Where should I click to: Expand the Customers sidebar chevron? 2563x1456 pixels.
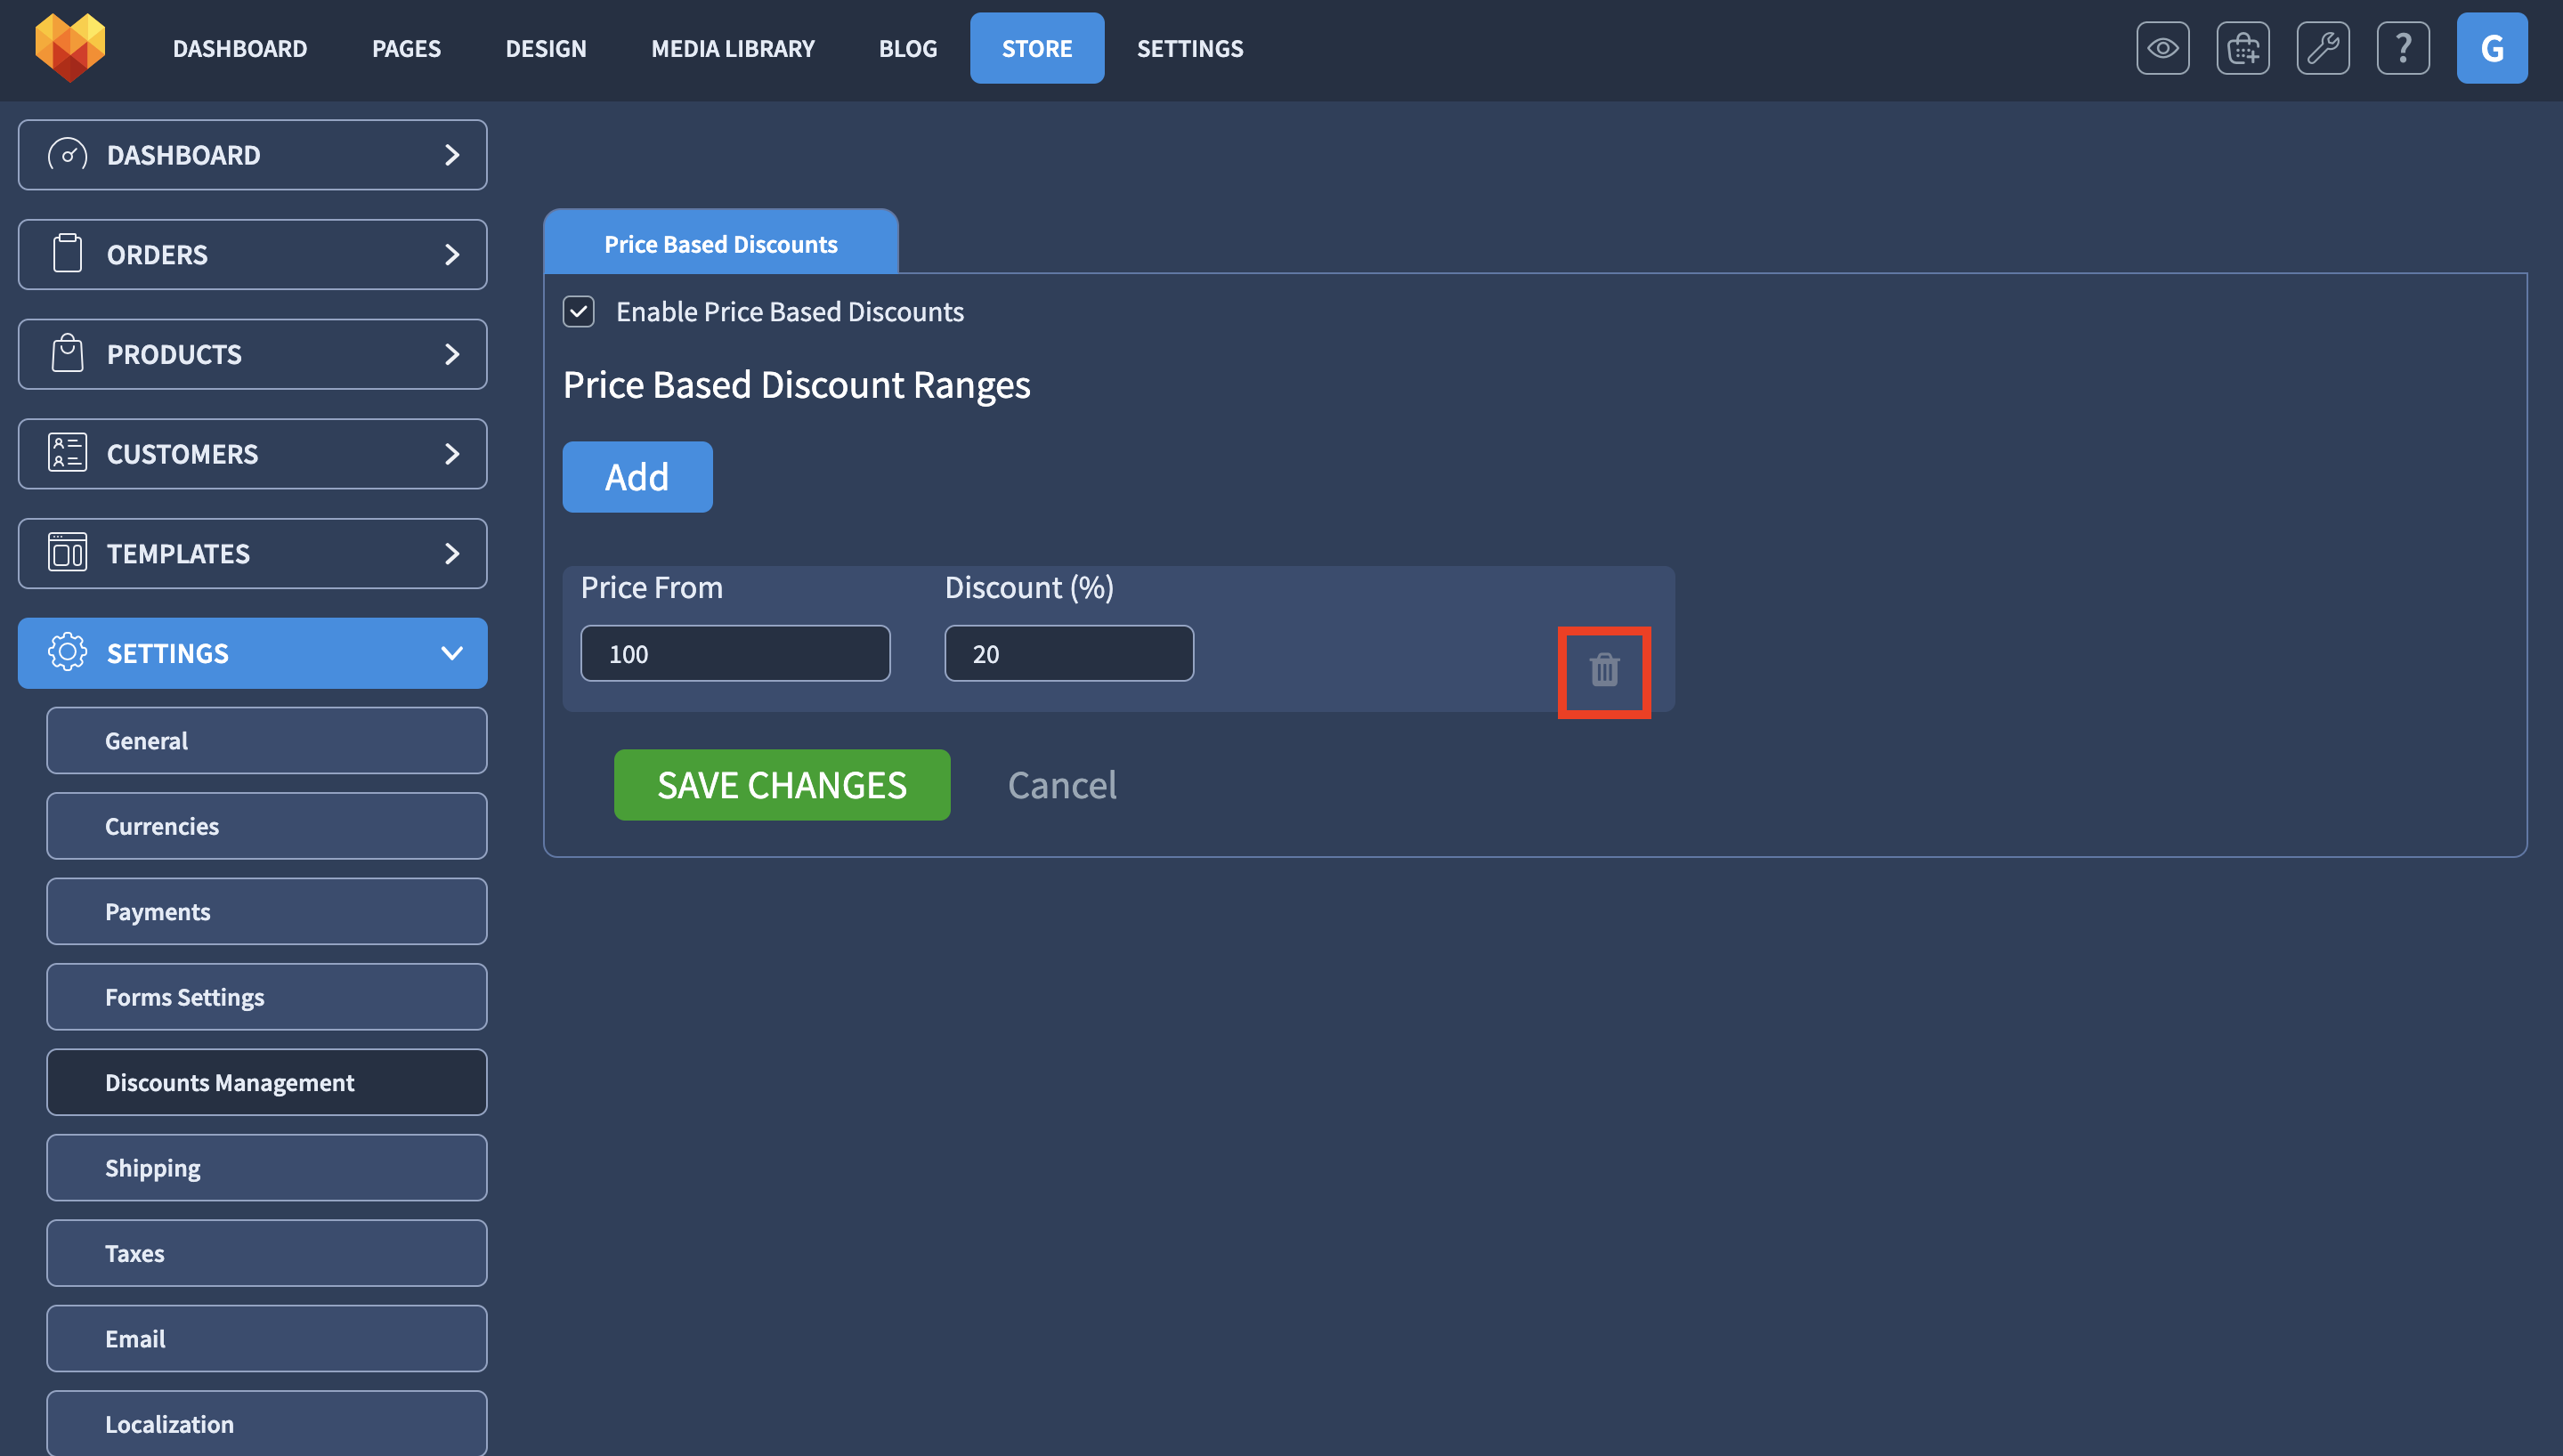click(x=452, y=453)
